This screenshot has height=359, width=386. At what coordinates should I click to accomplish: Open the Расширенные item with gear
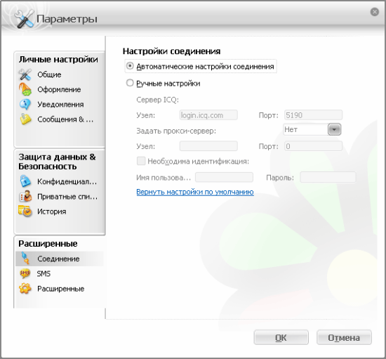61,289
